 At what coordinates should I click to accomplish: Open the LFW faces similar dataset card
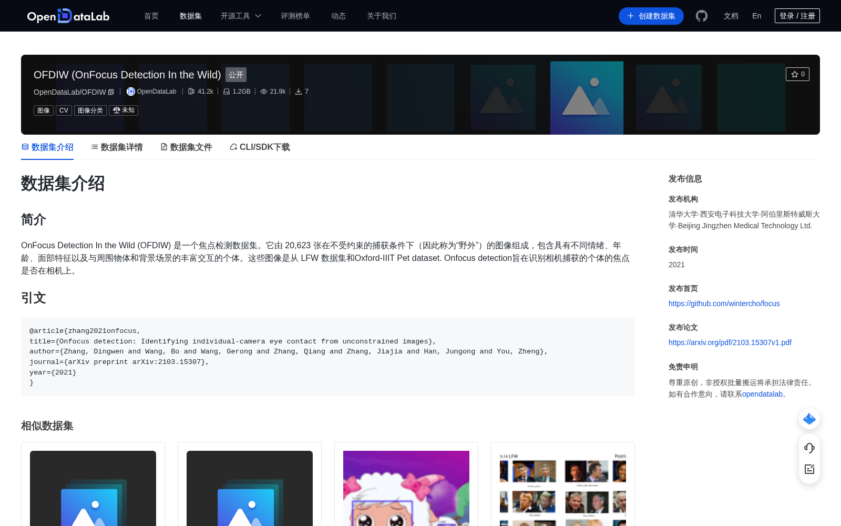[x=563, y=484]
